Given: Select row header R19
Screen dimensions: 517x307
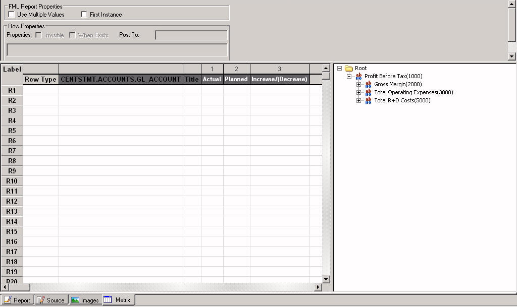Looking at the screenshot, I should [x=12, y=272].
